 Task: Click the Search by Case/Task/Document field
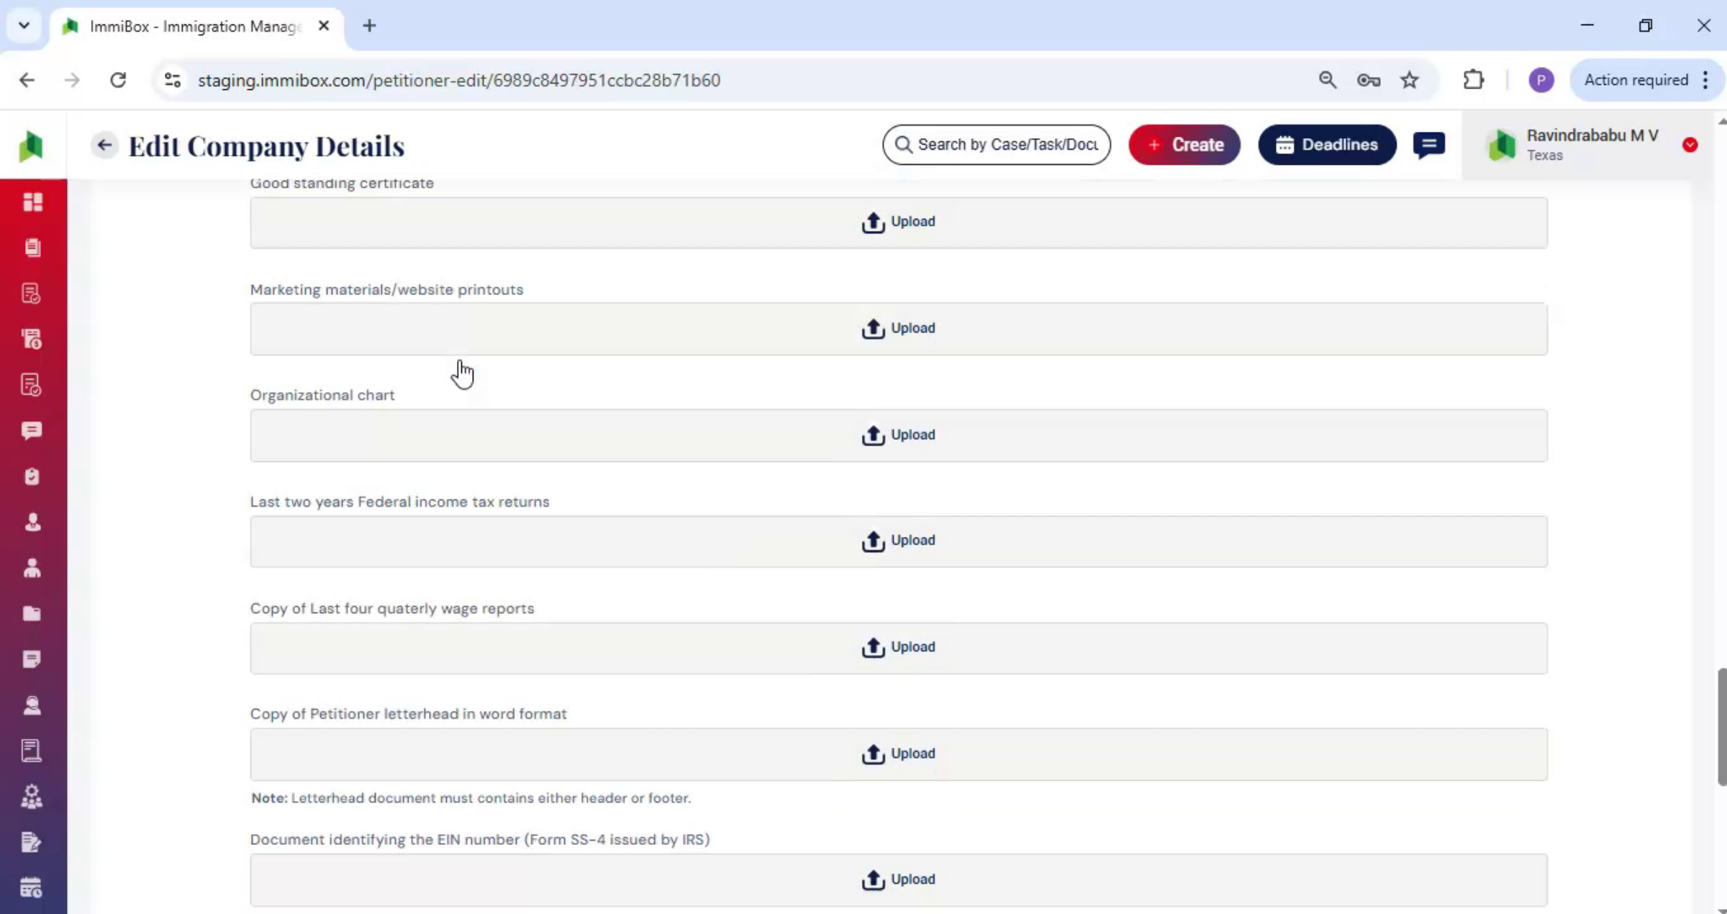pos(997,145)
